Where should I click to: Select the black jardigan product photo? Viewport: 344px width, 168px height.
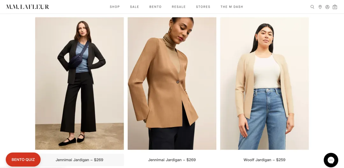(79, 84)
